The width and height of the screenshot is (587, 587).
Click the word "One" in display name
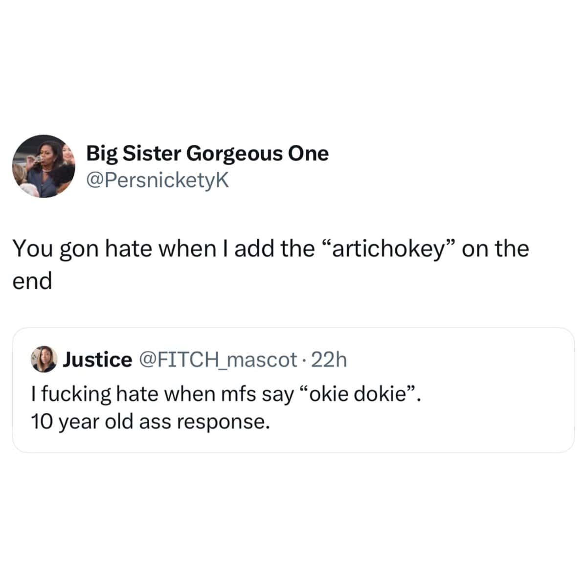(308, 154)
